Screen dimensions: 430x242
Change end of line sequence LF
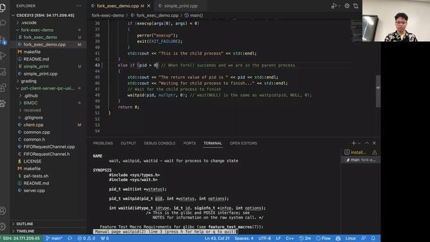point(278,239)
